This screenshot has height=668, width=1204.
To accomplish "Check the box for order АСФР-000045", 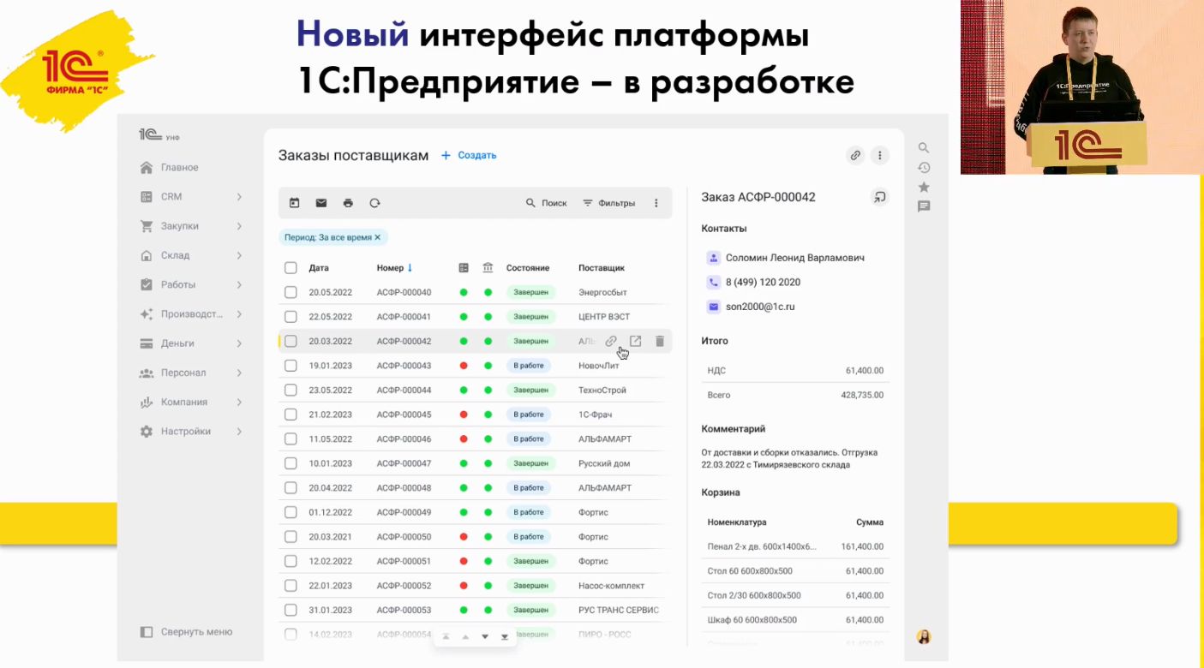I will click(x=291, y=415).
